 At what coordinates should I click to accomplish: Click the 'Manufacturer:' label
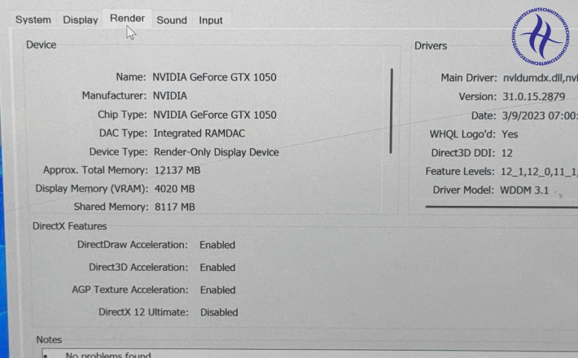click(114, 96)
